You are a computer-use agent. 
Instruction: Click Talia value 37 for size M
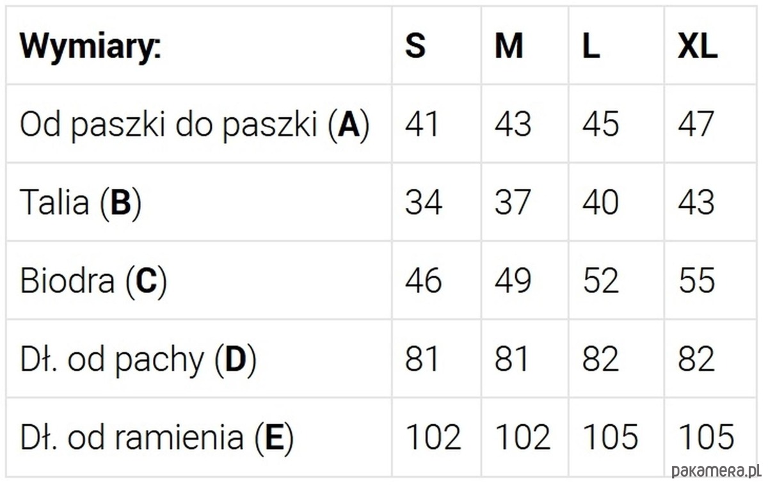pos(513,202)
